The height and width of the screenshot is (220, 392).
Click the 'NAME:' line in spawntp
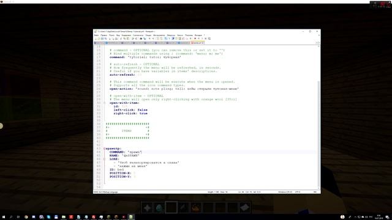pos(124,155)
